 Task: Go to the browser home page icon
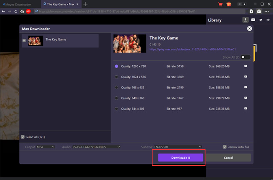click(22, 11)
